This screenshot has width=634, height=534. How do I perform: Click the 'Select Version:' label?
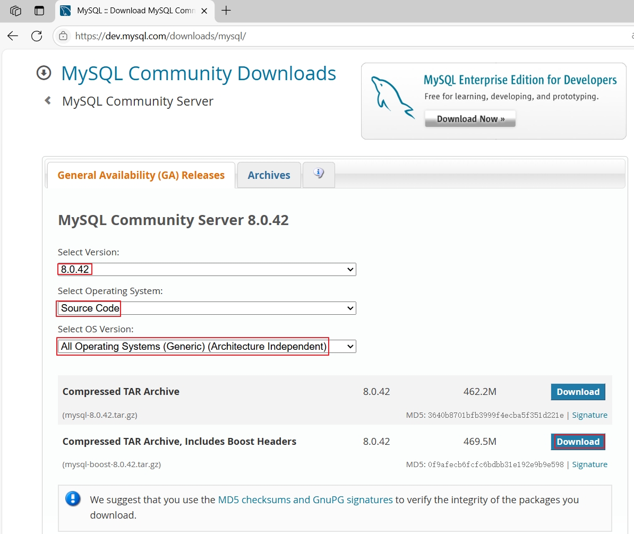(89, 252)
